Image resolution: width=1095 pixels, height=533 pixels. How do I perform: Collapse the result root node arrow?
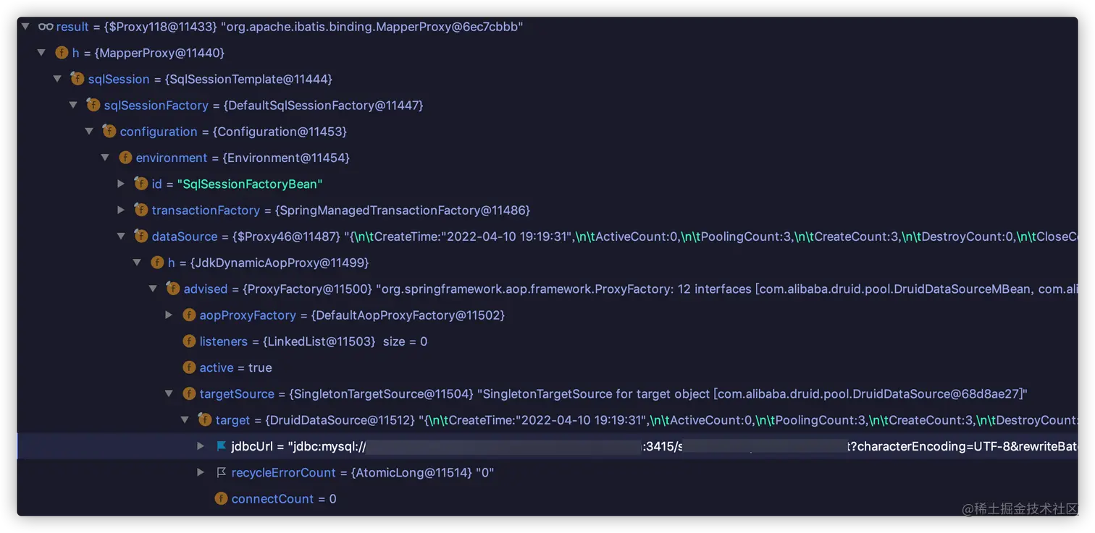[25, 27]
